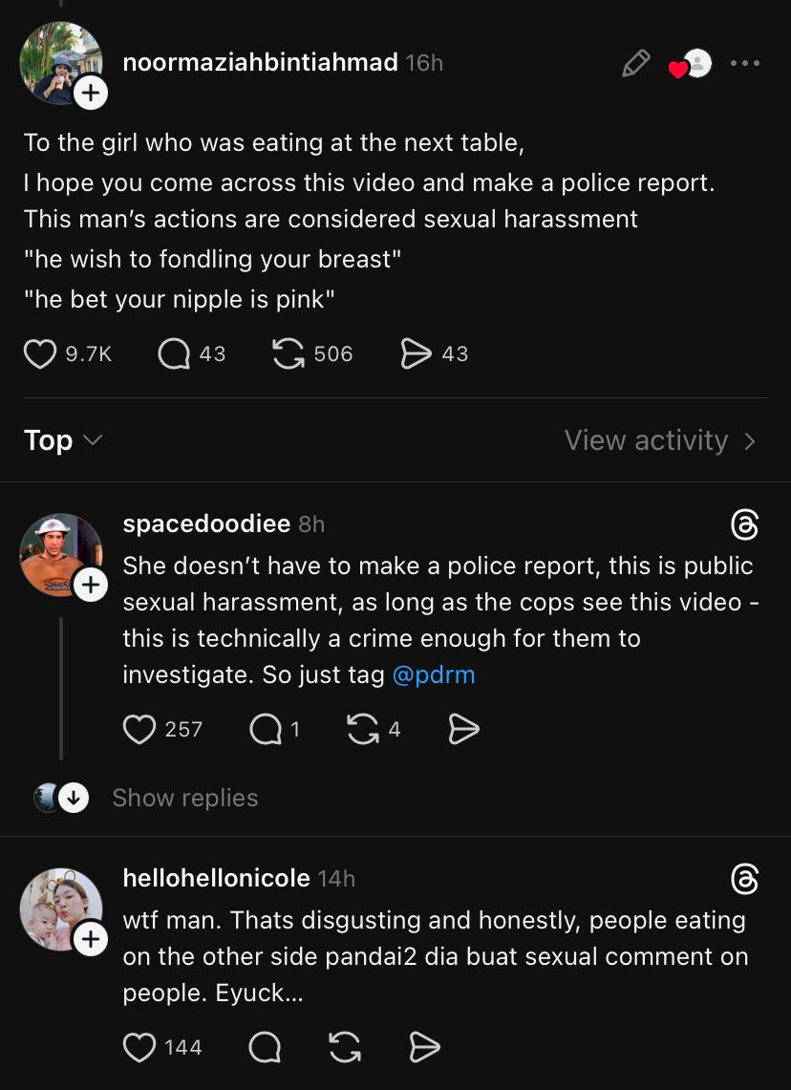Open noormaziahbintiahmad's profile by username

pyautogui.click(x=260, y=63)
